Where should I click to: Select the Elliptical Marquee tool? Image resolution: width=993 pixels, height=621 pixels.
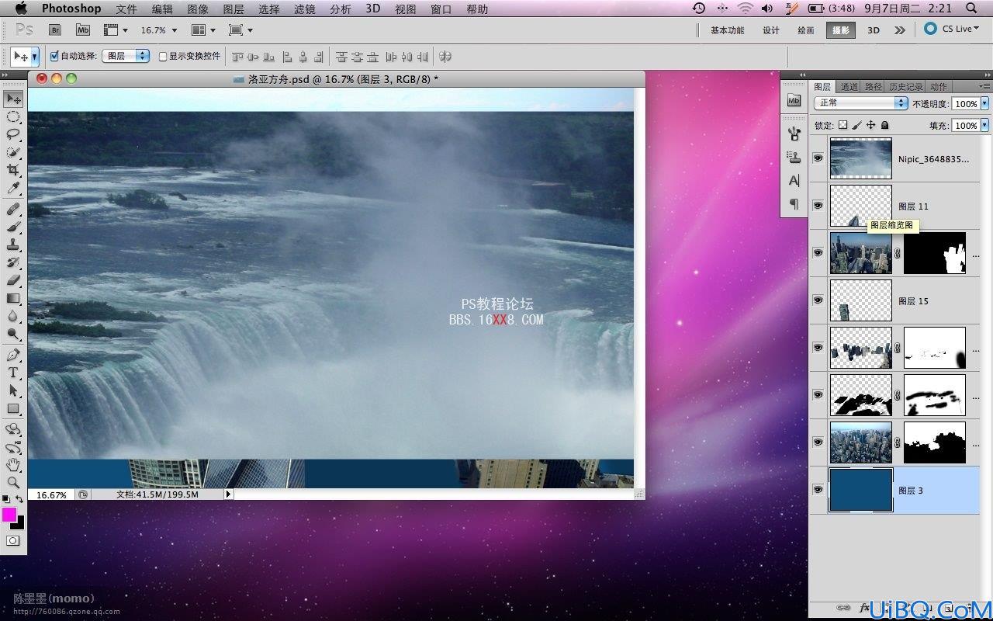coord(13,116)
